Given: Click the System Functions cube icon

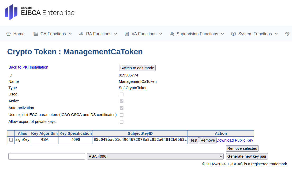Looking at the screenshot, I should (233, 34).
